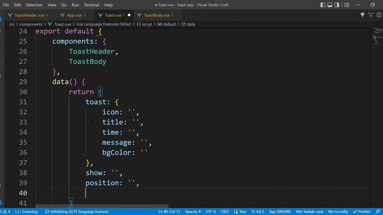Click on export default on line 24
This screenshot has height=215, width=383.
click(x=65, y=31)
